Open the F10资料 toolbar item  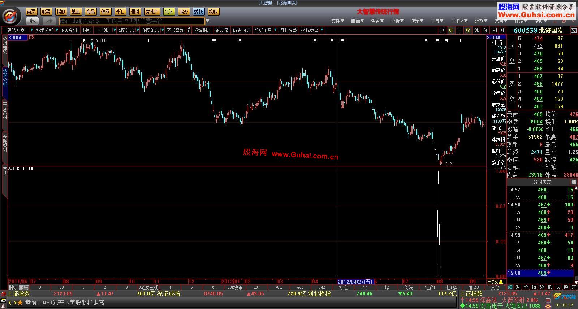69,30
